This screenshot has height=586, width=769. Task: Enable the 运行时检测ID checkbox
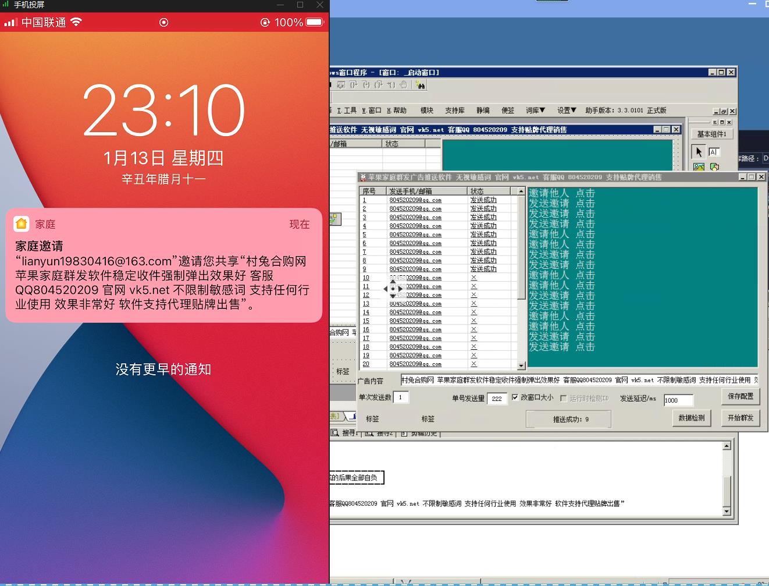(x=563, y=398)
